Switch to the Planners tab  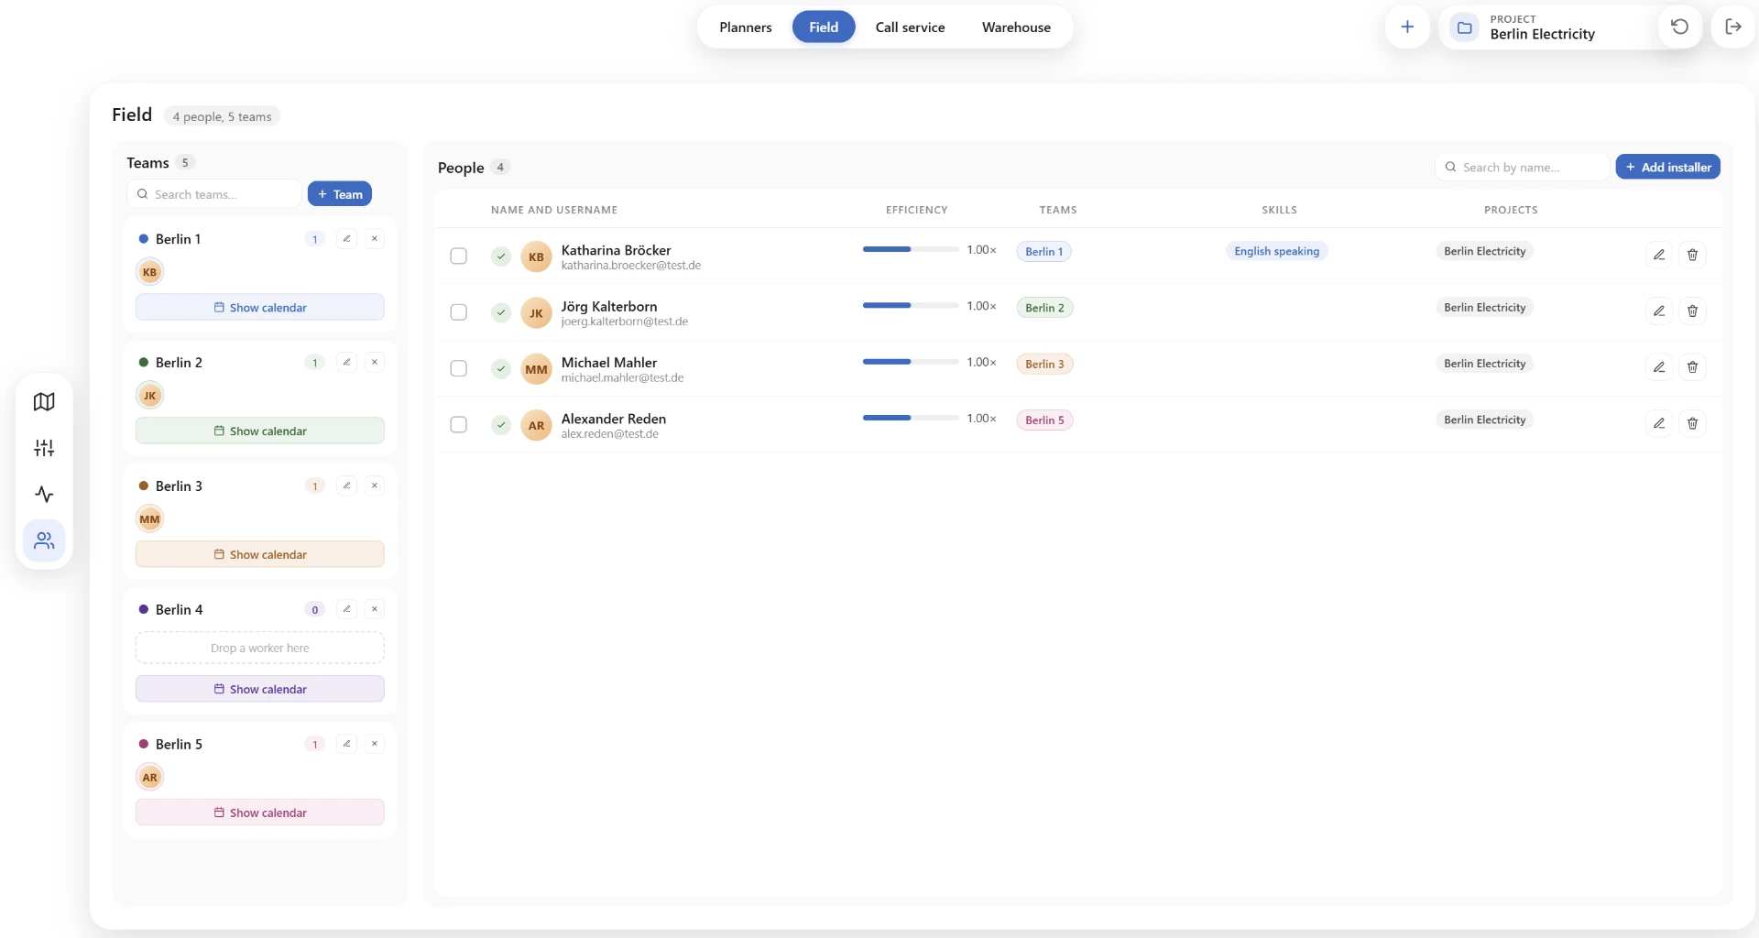click(746, 27)
